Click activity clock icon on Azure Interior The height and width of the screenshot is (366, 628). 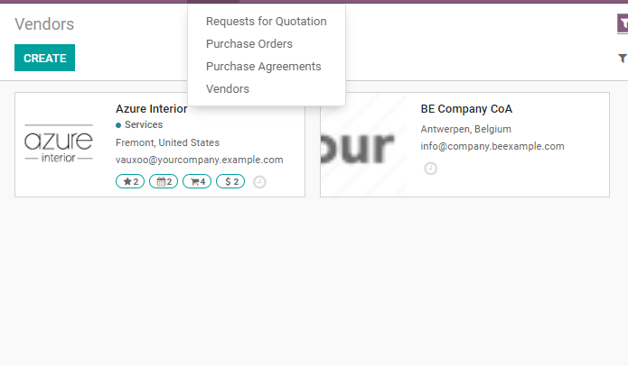pyautogui.click(x=259, y=181)
